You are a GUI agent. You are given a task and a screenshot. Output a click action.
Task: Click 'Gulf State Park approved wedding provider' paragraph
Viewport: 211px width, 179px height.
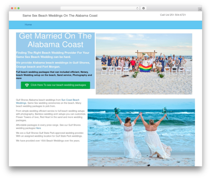[50, 135]
